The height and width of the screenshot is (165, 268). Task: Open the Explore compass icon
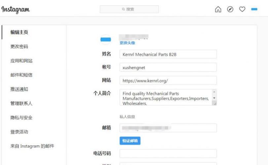click(x=230, y=9)
